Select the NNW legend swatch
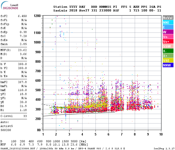This screenshot has height=150, width=175. coord(168,65)
